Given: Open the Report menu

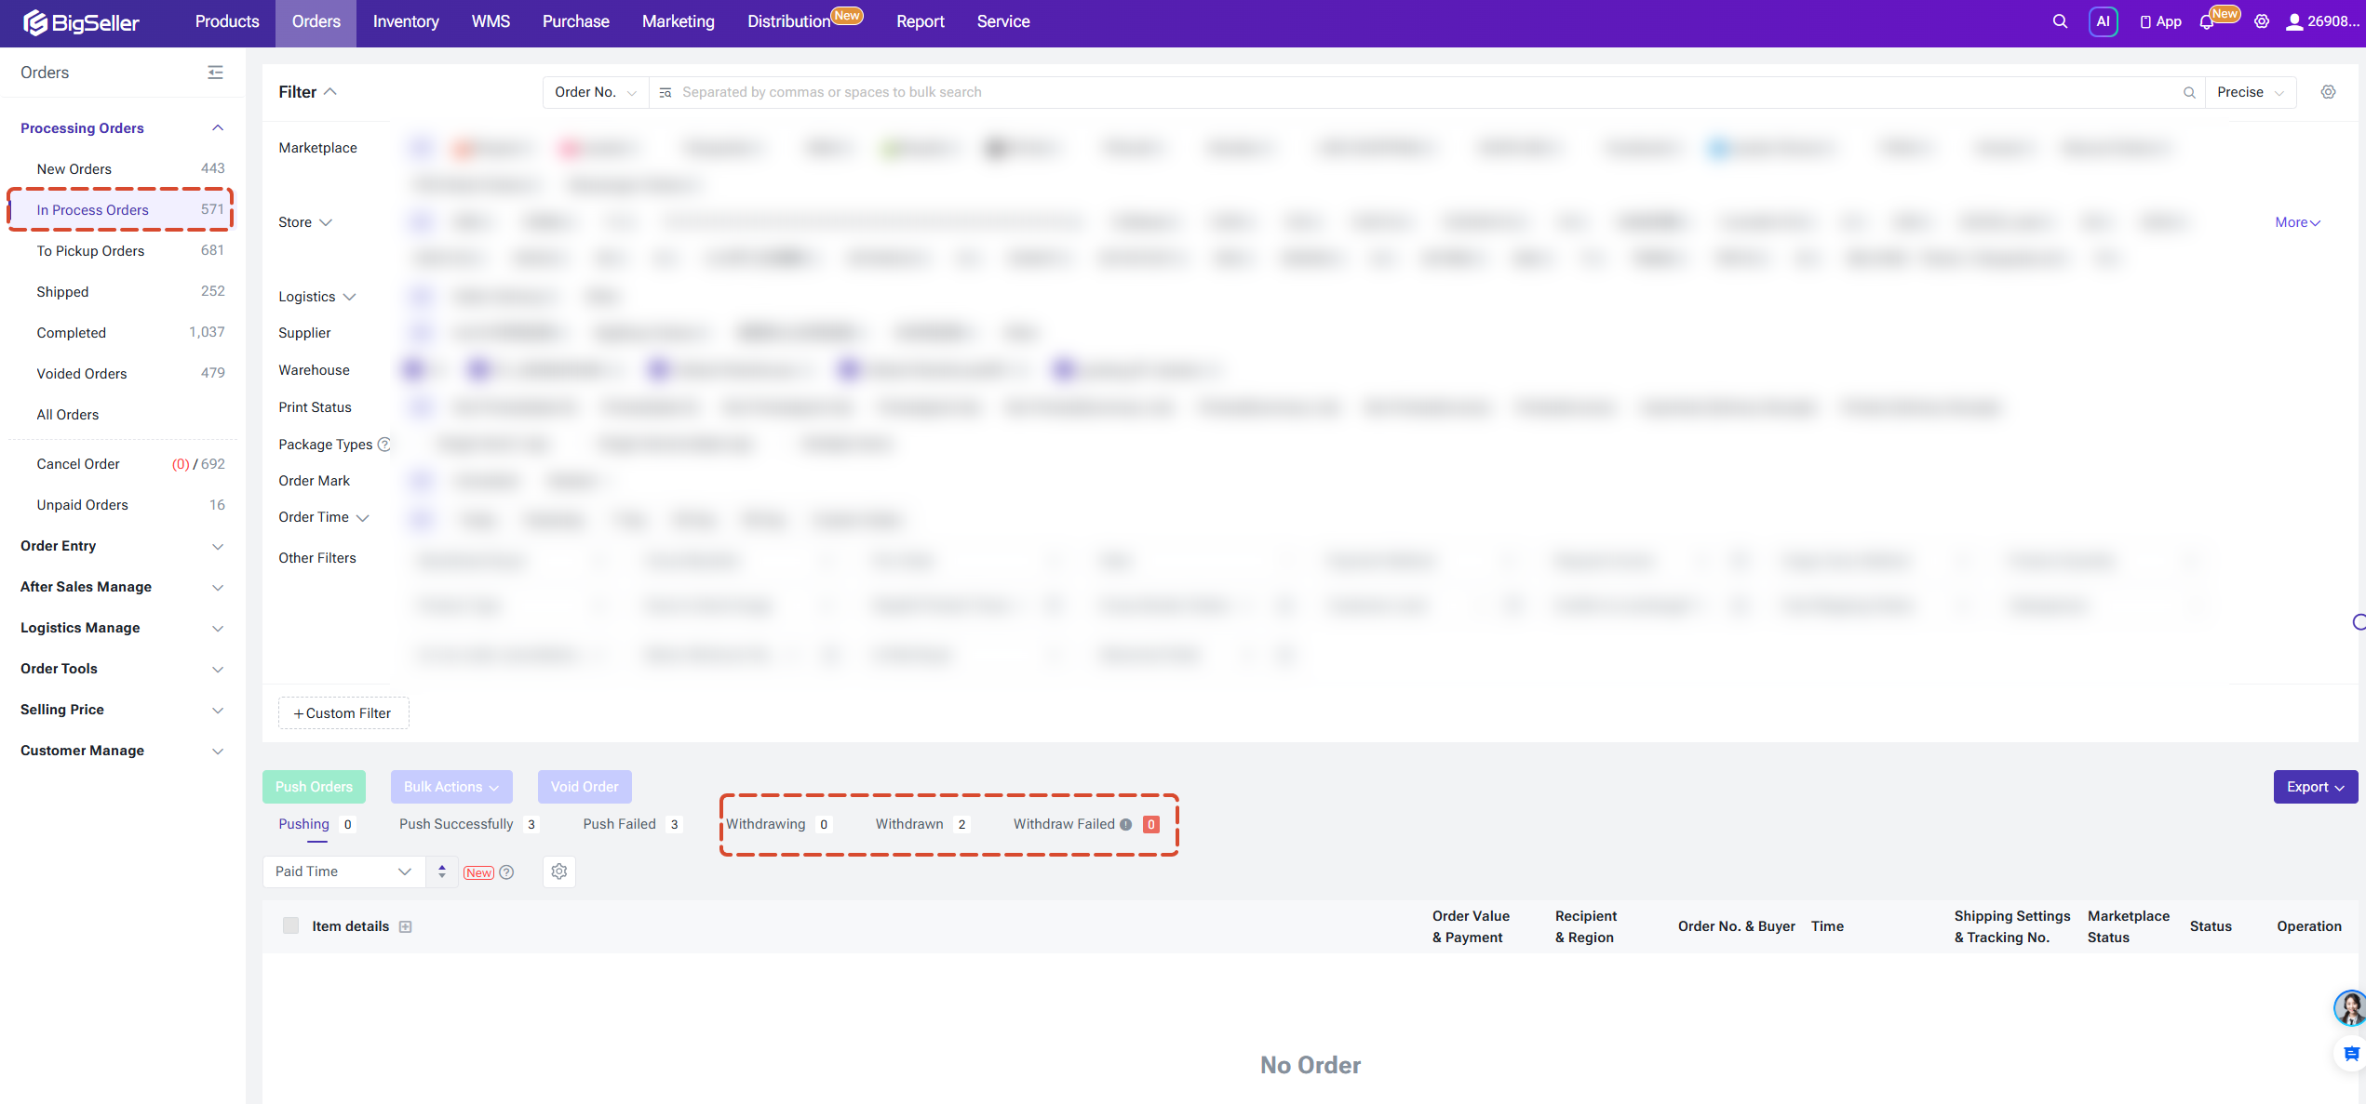Looking at the screenshot, I should click(920, 21).
